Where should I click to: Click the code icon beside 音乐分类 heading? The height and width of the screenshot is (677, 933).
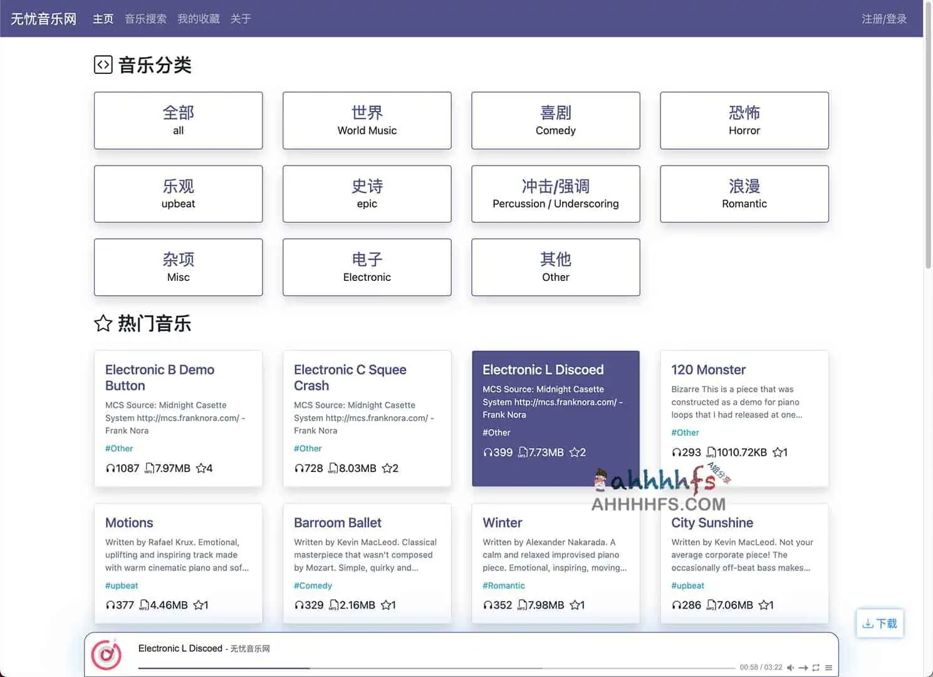click(x=102, y=65)
